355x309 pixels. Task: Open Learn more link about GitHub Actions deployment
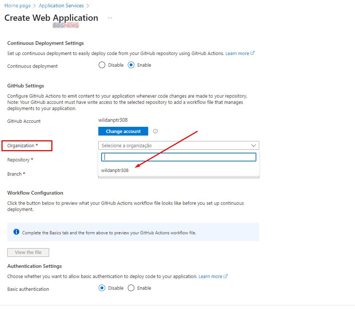[237, 53]
